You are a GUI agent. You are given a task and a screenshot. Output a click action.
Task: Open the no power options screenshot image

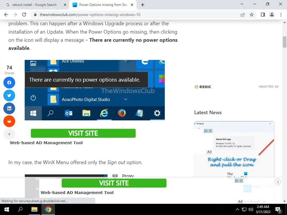click(95, 90)
